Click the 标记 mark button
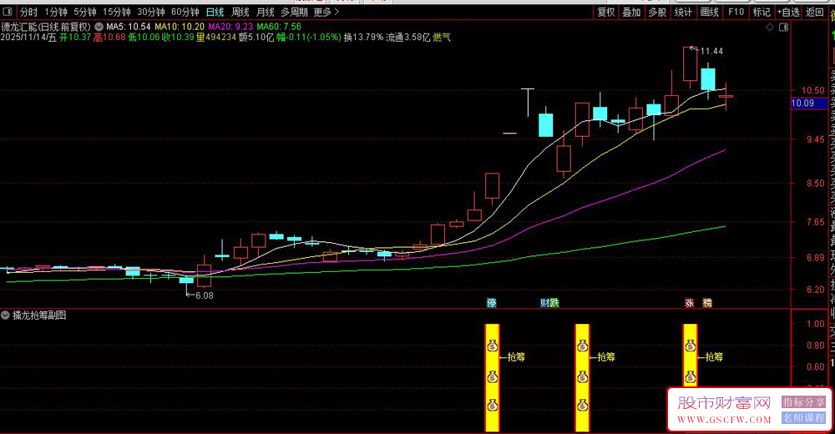The height and width of the screenshot is (434, 835). [x=762, y=12]
